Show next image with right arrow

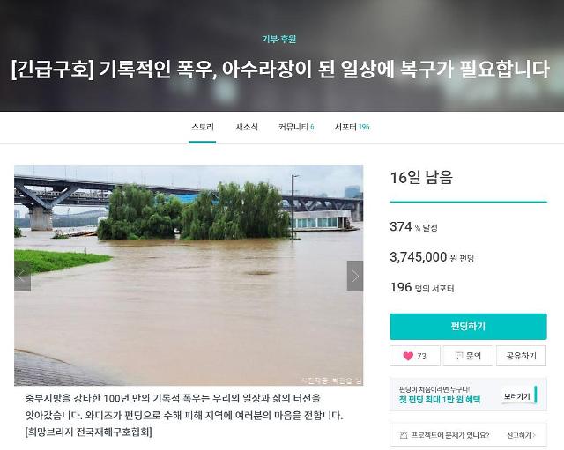355,276
